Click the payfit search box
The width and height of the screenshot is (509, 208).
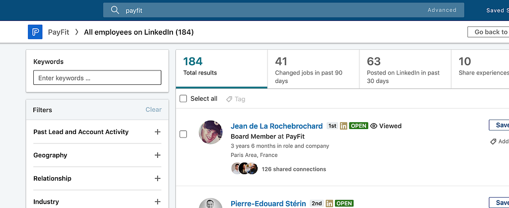[x=283, y=10]
